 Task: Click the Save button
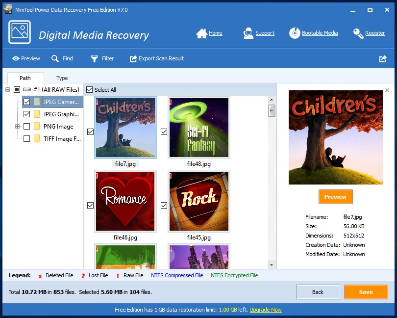366,292
